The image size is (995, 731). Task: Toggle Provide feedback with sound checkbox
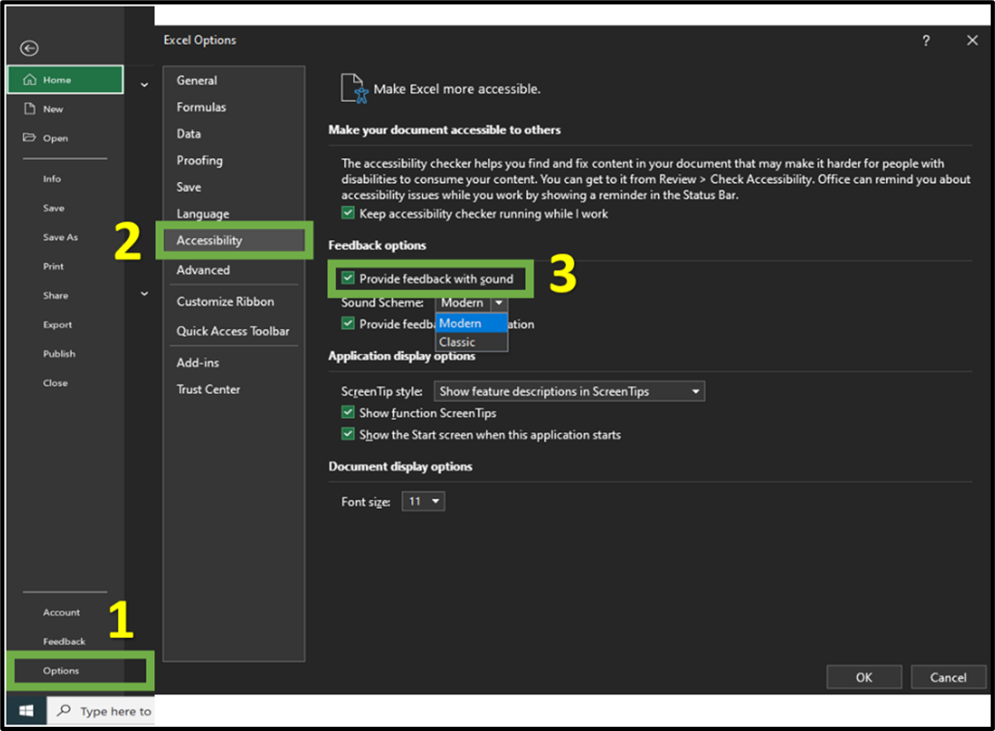coord(348,278)
